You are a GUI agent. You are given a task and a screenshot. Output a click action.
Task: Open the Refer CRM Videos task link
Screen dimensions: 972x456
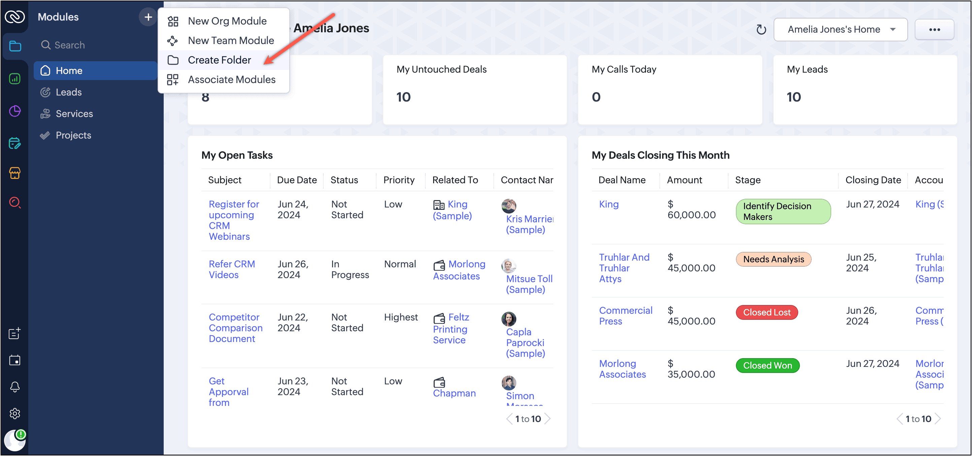pyautogui.click(x=231, y=269)
